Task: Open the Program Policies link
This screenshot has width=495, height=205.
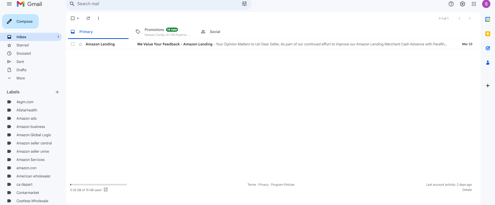Action: 283,185
